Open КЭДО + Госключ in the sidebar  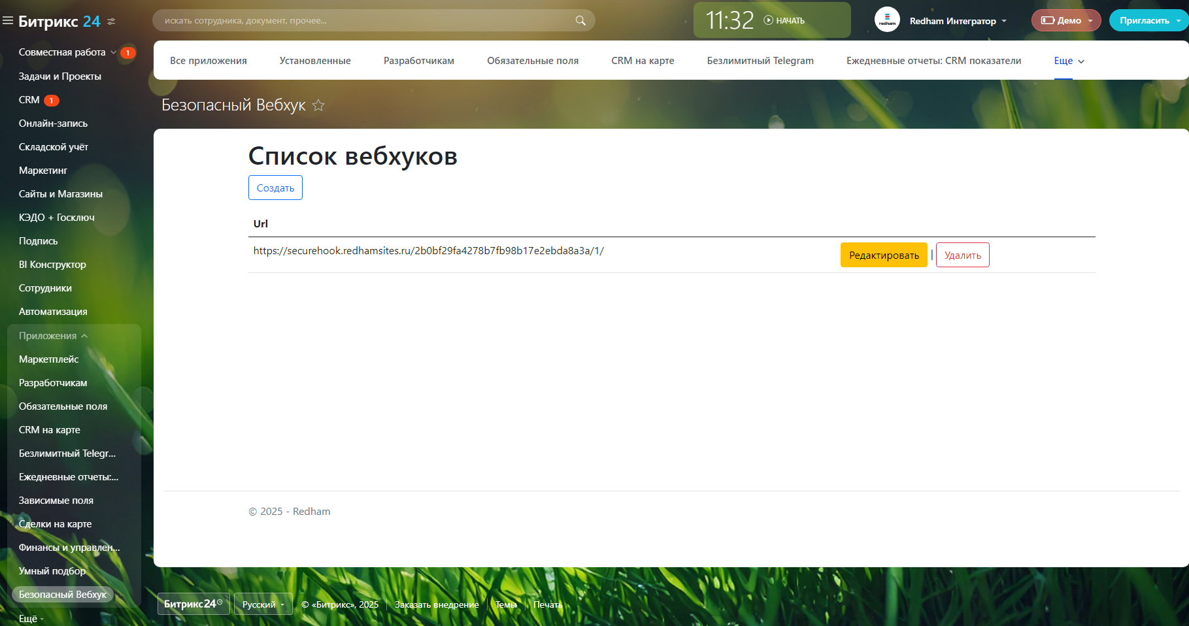[x=57, y=218]
